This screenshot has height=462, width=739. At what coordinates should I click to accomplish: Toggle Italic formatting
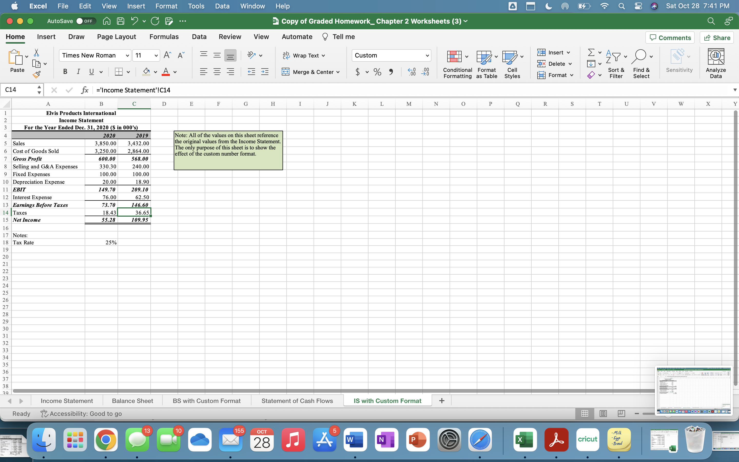point(78,72)
